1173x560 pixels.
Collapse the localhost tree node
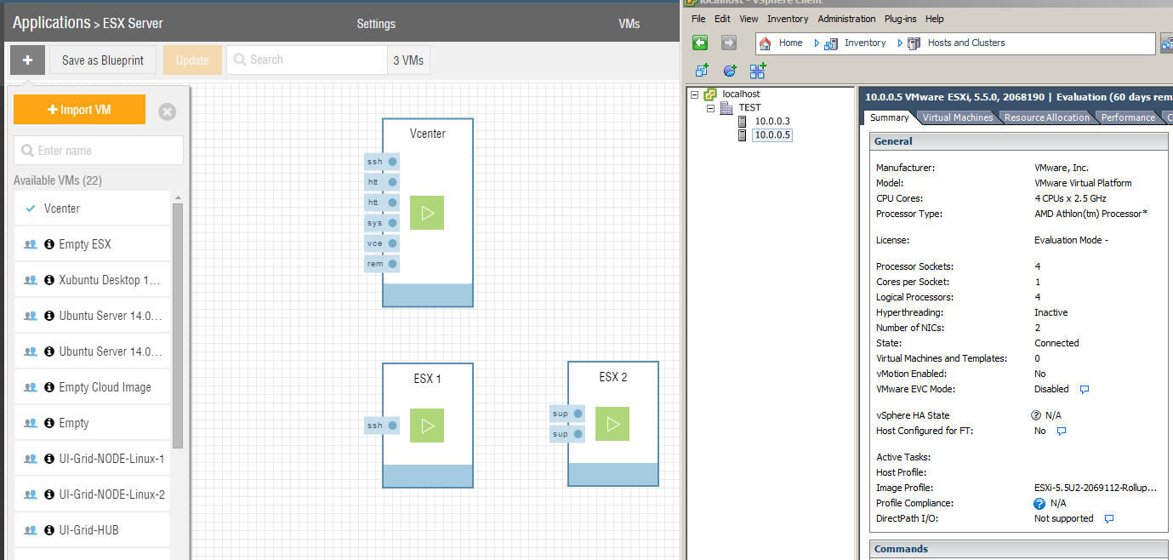[695, 94]
